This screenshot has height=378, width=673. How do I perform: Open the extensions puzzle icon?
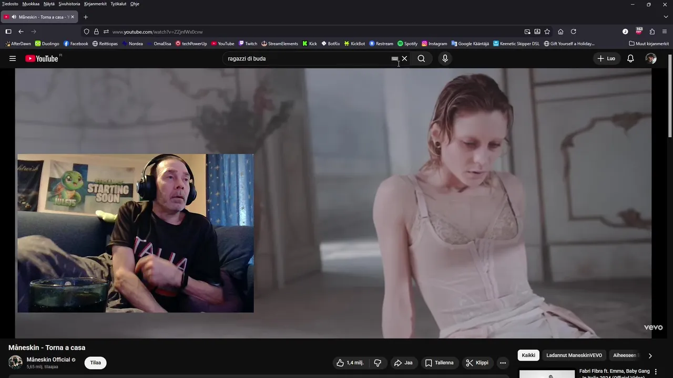(652, 31)
